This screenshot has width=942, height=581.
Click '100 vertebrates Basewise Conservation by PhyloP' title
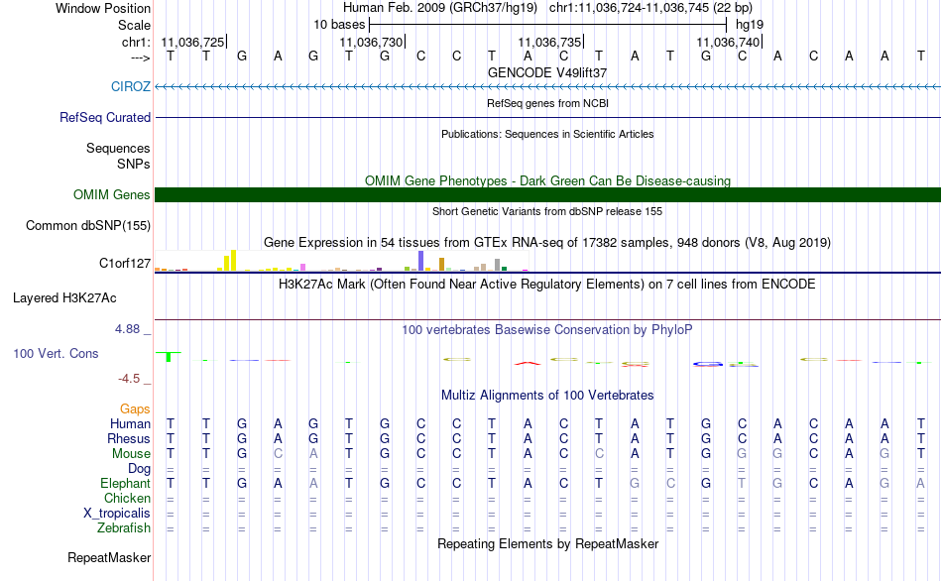547,330
